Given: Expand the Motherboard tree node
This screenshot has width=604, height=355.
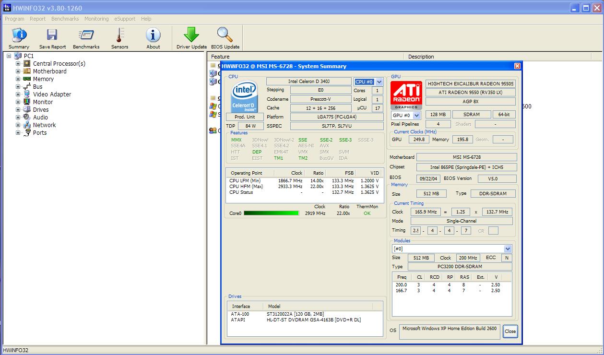Looking at the screenshot, I should pyautogui.click(x=18, y=71).
